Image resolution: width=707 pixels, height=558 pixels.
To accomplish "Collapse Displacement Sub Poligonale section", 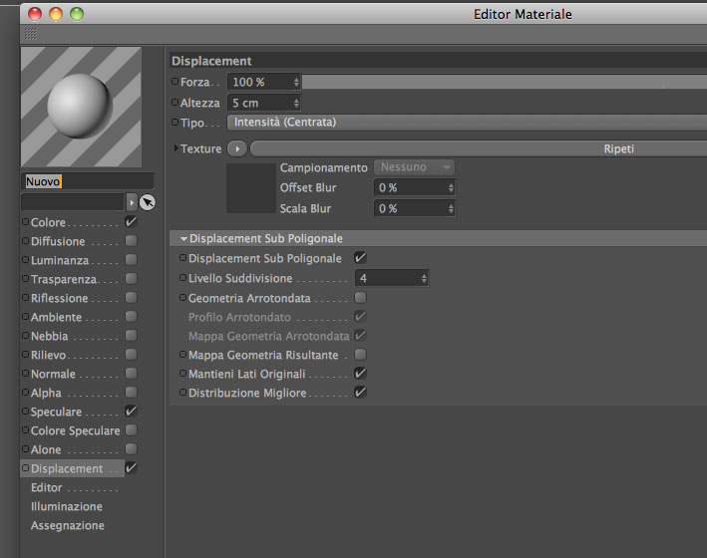I will coord(183,239).
